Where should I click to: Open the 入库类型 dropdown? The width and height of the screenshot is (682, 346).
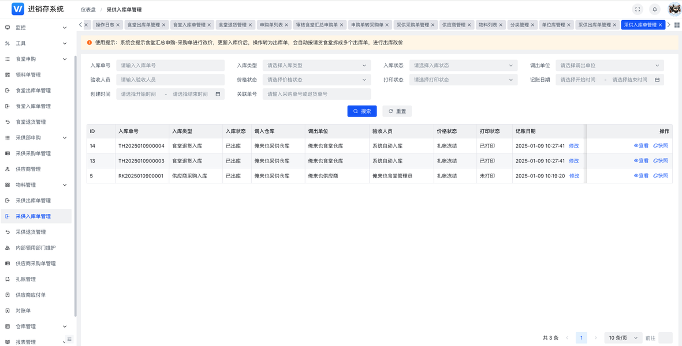(x=316, y=66)
